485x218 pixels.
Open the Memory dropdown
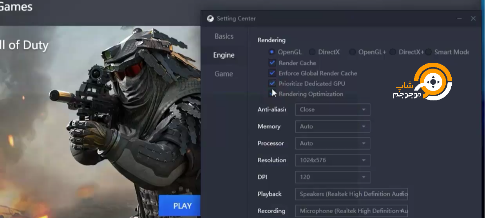pos(333,126)
